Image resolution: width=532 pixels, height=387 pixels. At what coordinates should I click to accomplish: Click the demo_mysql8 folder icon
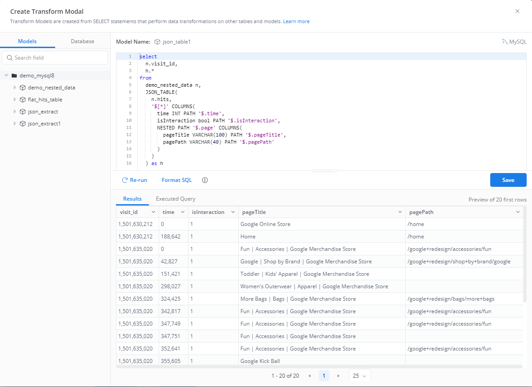14,76
